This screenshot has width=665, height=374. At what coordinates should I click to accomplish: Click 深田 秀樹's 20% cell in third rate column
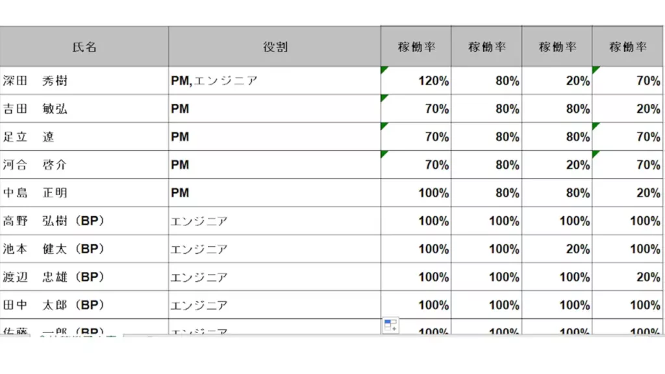coord(557,81)
